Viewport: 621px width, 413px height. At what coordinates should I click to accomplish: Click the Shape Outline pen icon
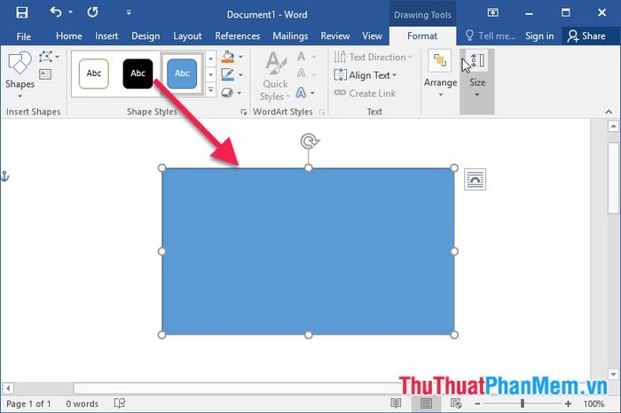tap(228, 74)
